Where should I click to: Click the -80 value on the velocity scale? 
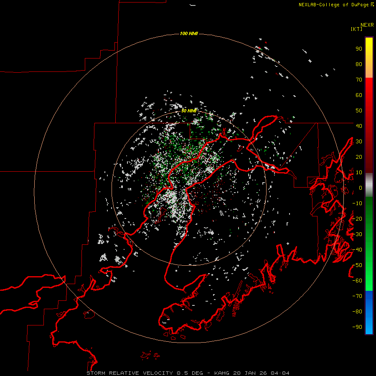pyautogui.click(x=357, y=312)
